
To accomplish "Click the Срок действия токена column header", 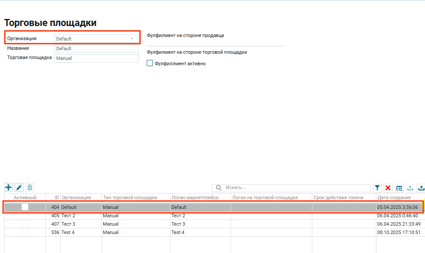I will coord(338,197).
